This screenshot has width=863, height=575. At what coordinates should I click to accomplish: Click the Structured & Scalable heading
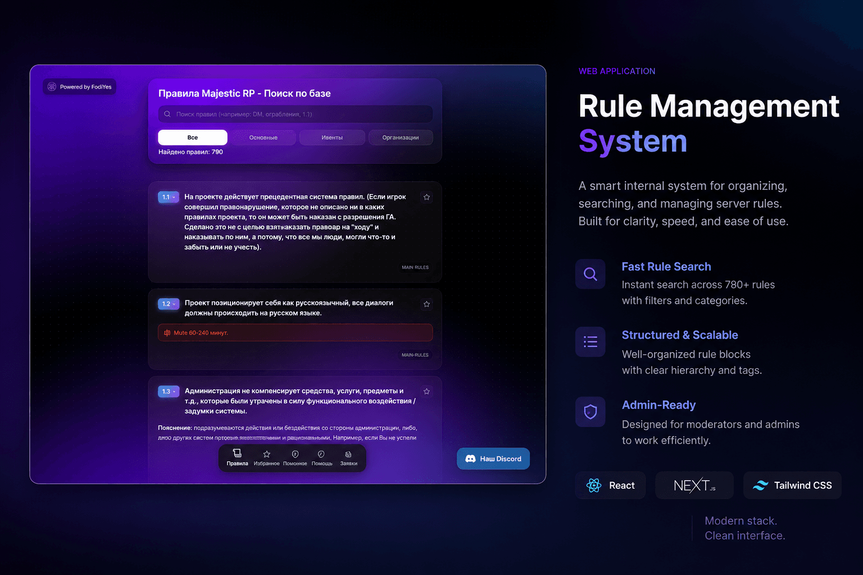[680, 335]
